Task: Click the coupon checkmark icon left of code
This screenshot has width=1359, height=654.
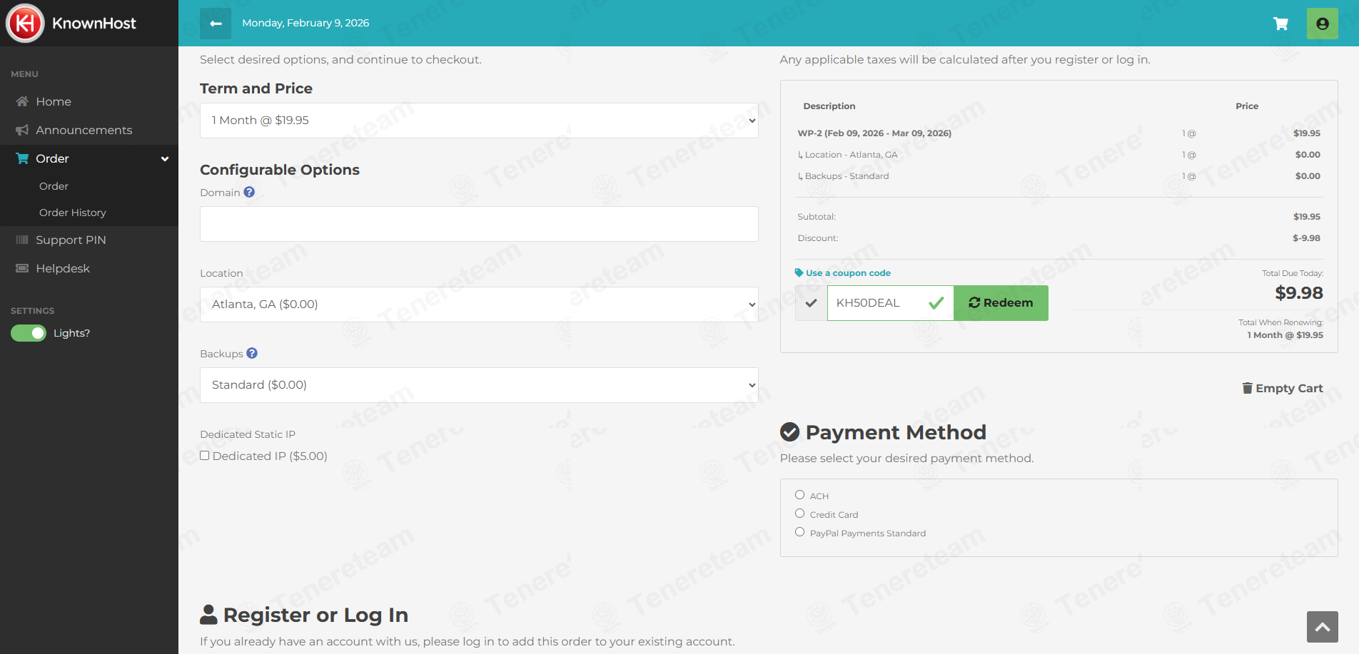Action: pos(811,303)
